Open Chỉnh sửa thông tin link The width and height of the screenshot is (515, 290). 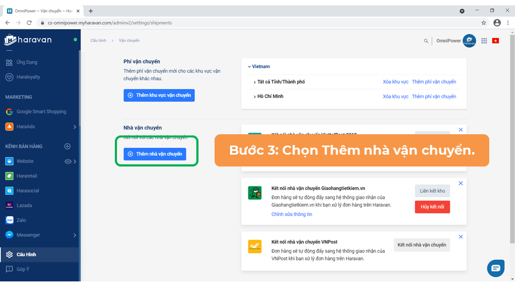click(x=291, y=214)
